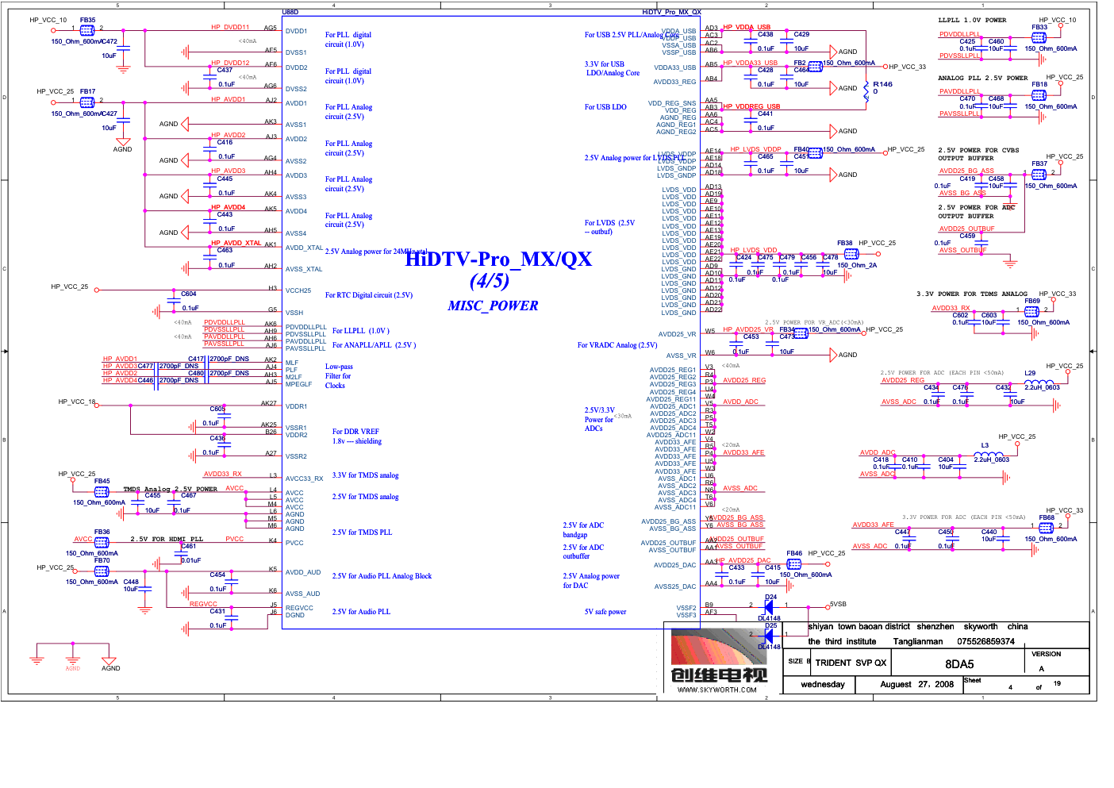Click the HP_LVDS_VDDP net label
The width and height of the screenshot is (1114, 788).
[x=755, y=149]
